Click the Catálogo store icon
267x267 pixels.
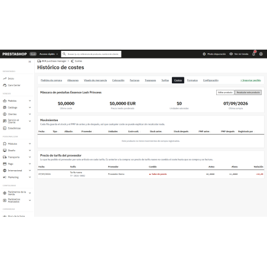coord(5,108)
